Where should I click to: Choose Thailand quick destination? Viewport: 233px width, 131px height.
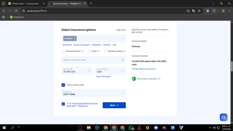(107, 45)
